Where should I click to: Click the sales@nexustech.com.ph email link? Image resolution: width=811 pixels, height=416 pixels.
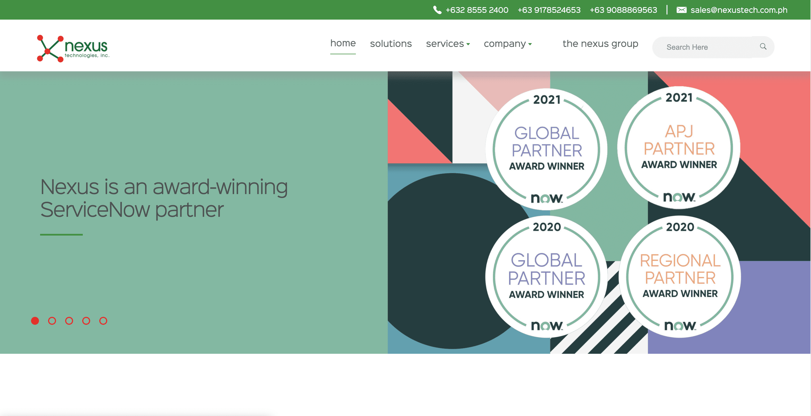coord(738,10)
